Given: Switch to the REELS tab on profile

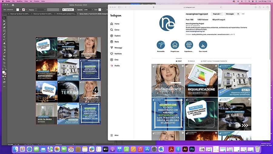Looking at the screenshot, I should [191, 61].
